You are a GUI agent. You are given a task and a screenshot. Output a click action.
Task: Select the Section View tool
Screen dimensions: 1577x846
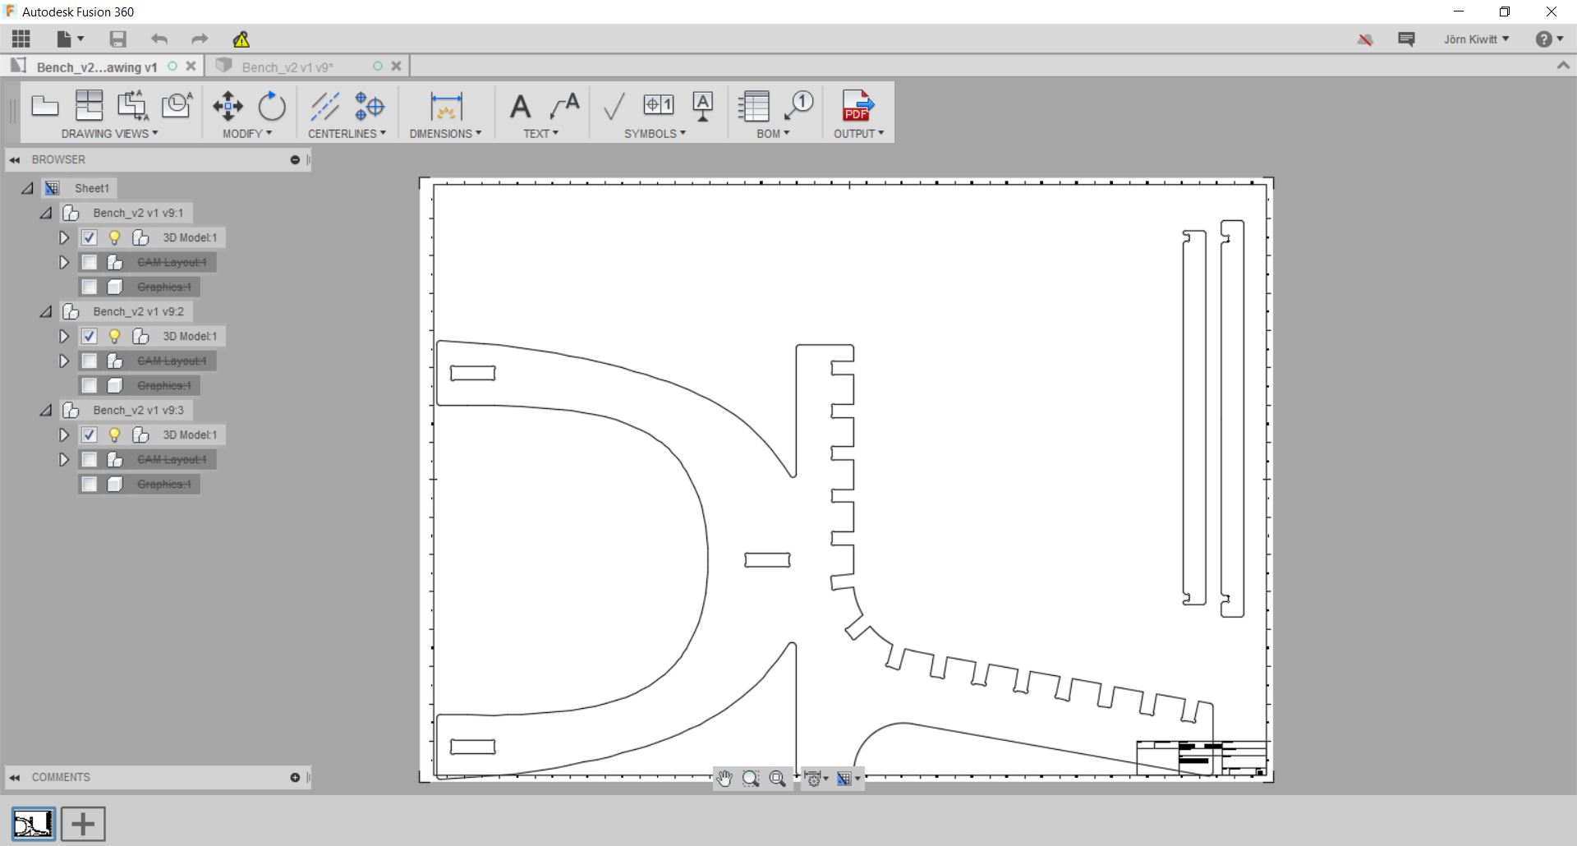132,105
